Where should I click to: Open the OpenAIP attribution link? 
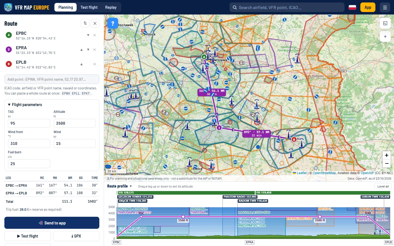tap(367, 173)
